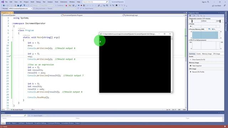
Task: Click the title bar Search box
Action: 95,2
